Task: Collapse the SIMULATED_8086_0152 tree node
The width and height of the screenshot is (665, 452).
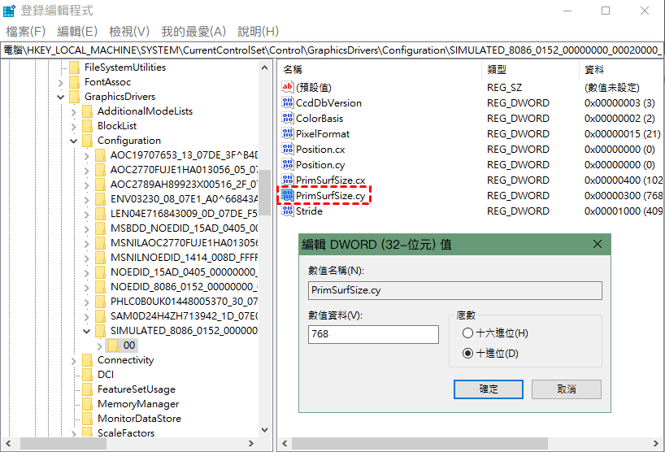Action: click(x=86, y=331)
